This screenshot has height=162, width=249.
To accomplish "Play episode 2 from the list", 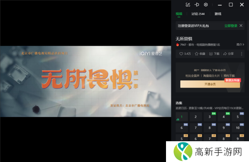I will 195,117.
